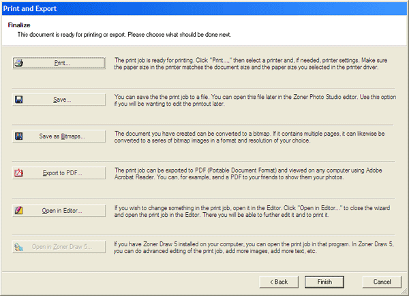This screenshot has width=409, height=296.
Task: Cancel the Print and Export wizard
Action: click(x=382, y=281)
